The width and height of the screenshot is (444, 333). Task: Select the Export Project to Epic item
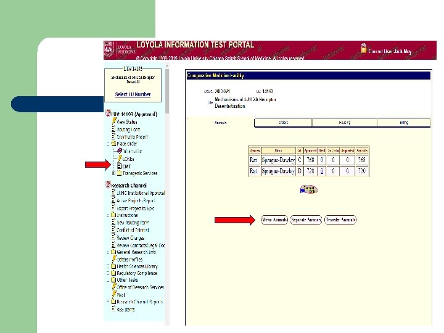pyautogui.click(x=135, y=208)
